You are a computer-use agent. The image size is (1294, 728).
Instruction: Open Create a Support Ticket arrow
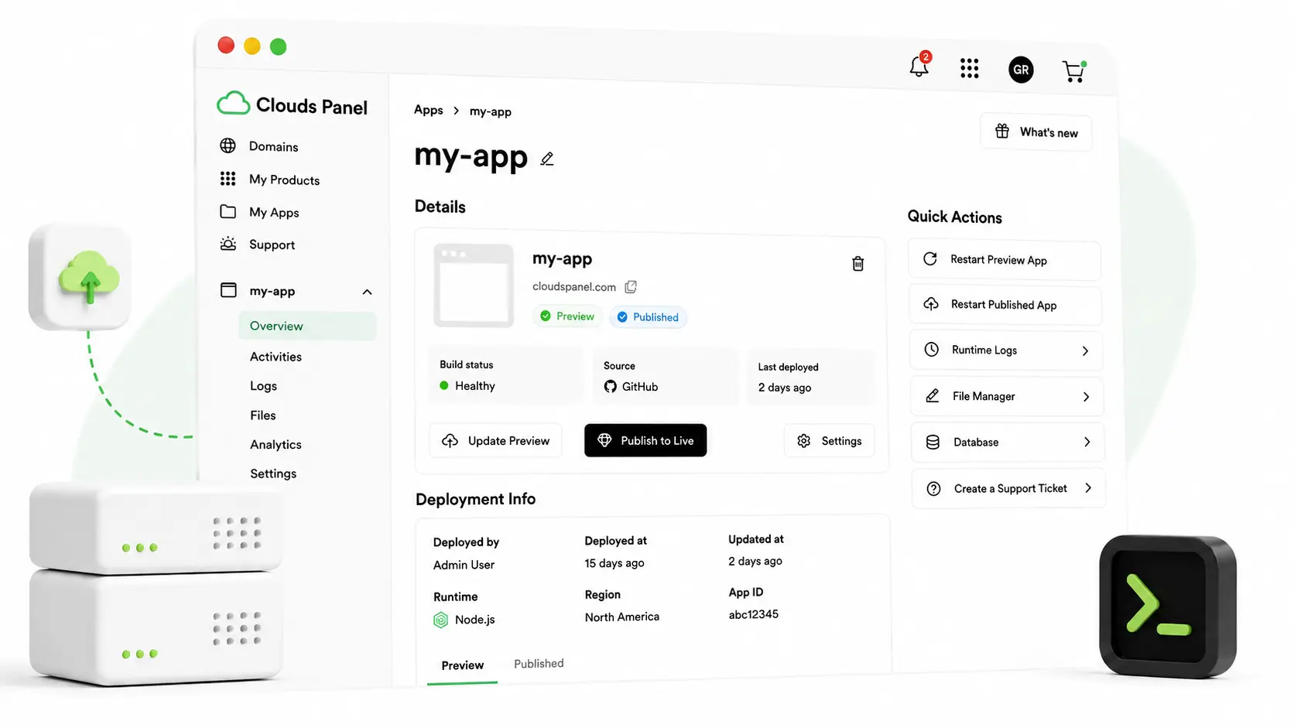[x=1088, y=488]
